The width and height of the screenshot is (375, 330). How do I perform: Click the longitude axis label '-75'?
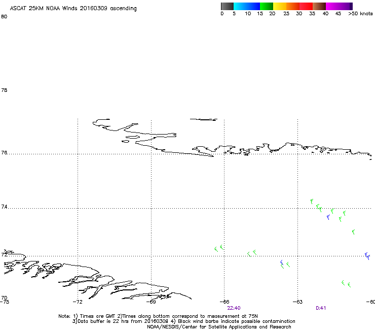coord(4,302)
